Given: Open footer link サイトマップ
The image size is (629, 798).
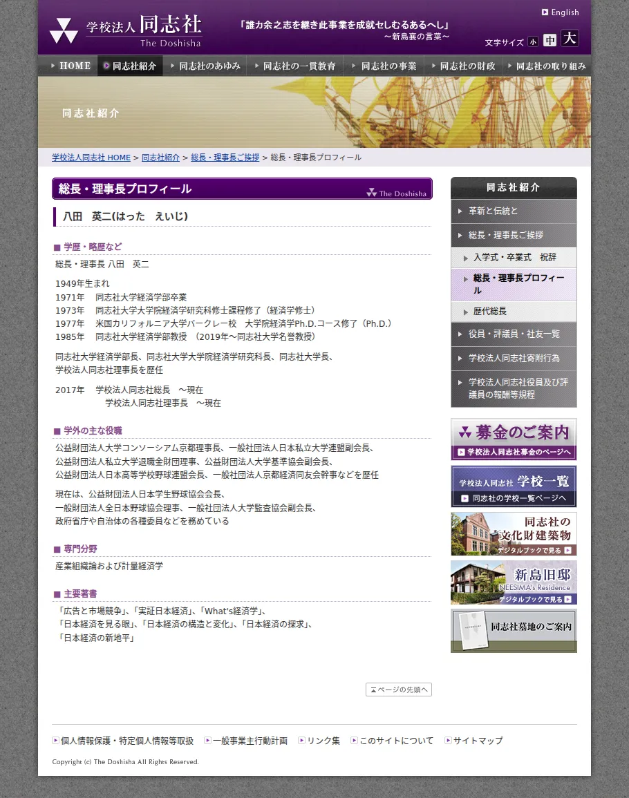Looking at the screenshot, I should point(478,741).
